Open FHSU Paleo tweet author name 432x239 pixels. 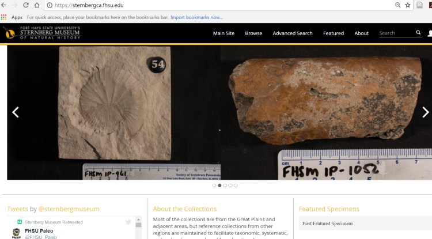39,231
